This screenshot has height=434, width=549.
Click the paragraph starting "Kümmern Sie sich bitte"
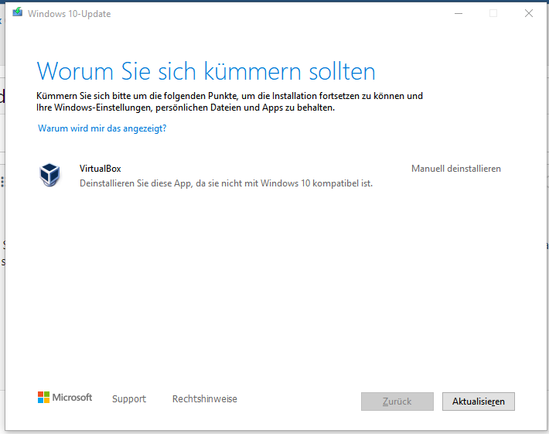click(230, 101)
